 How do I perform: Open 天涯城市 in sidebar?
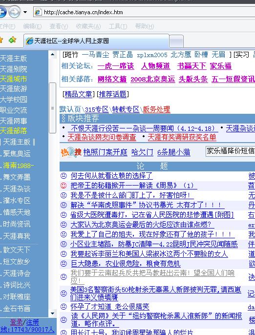pos(14,79)
